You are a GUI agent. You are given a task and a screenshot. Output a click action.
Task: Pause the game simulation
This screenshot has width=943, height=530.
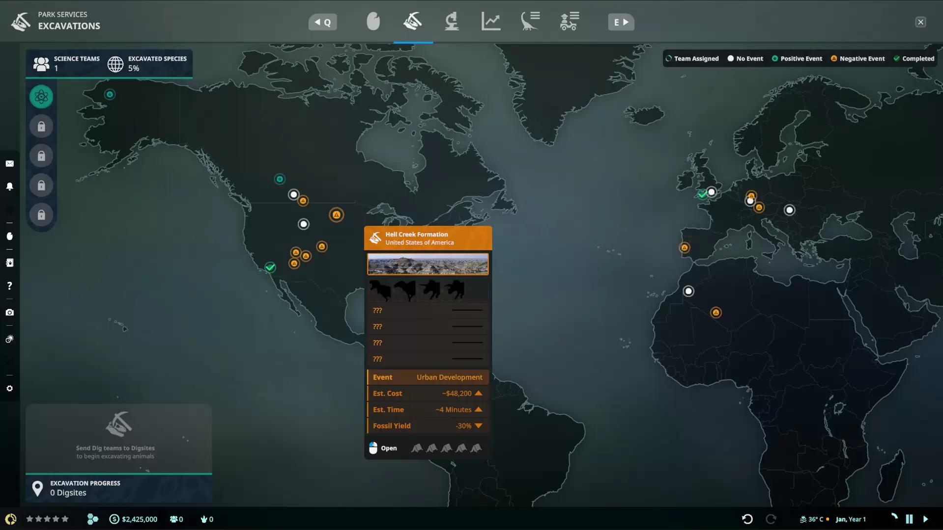pos(909,519)
